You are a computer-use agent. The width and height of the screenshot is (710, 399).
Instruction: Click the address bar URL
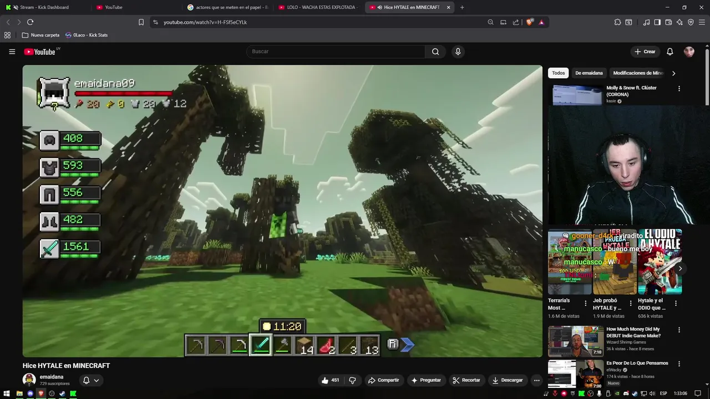click(205, 22)
